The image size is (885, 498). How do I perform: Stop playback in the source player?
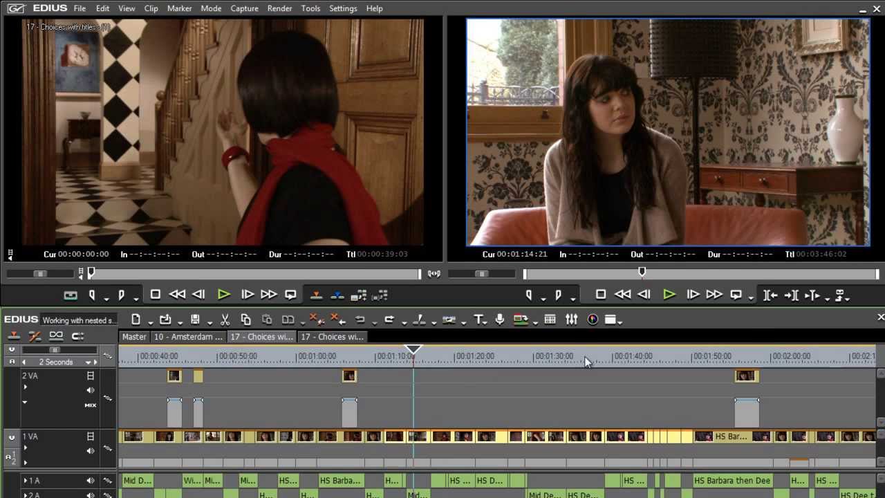click(x=156, y=295)
